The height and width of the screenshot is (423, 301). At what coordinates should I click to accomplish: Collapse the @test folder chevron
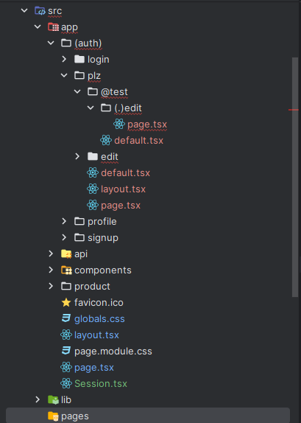77,91
